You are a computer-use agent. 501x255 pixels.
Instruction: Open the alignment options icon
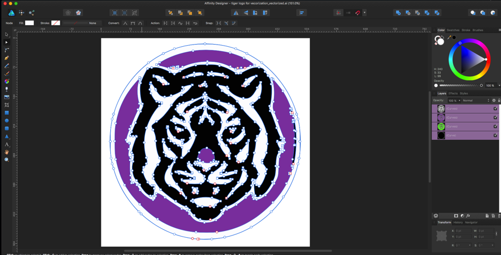(301, 13)
